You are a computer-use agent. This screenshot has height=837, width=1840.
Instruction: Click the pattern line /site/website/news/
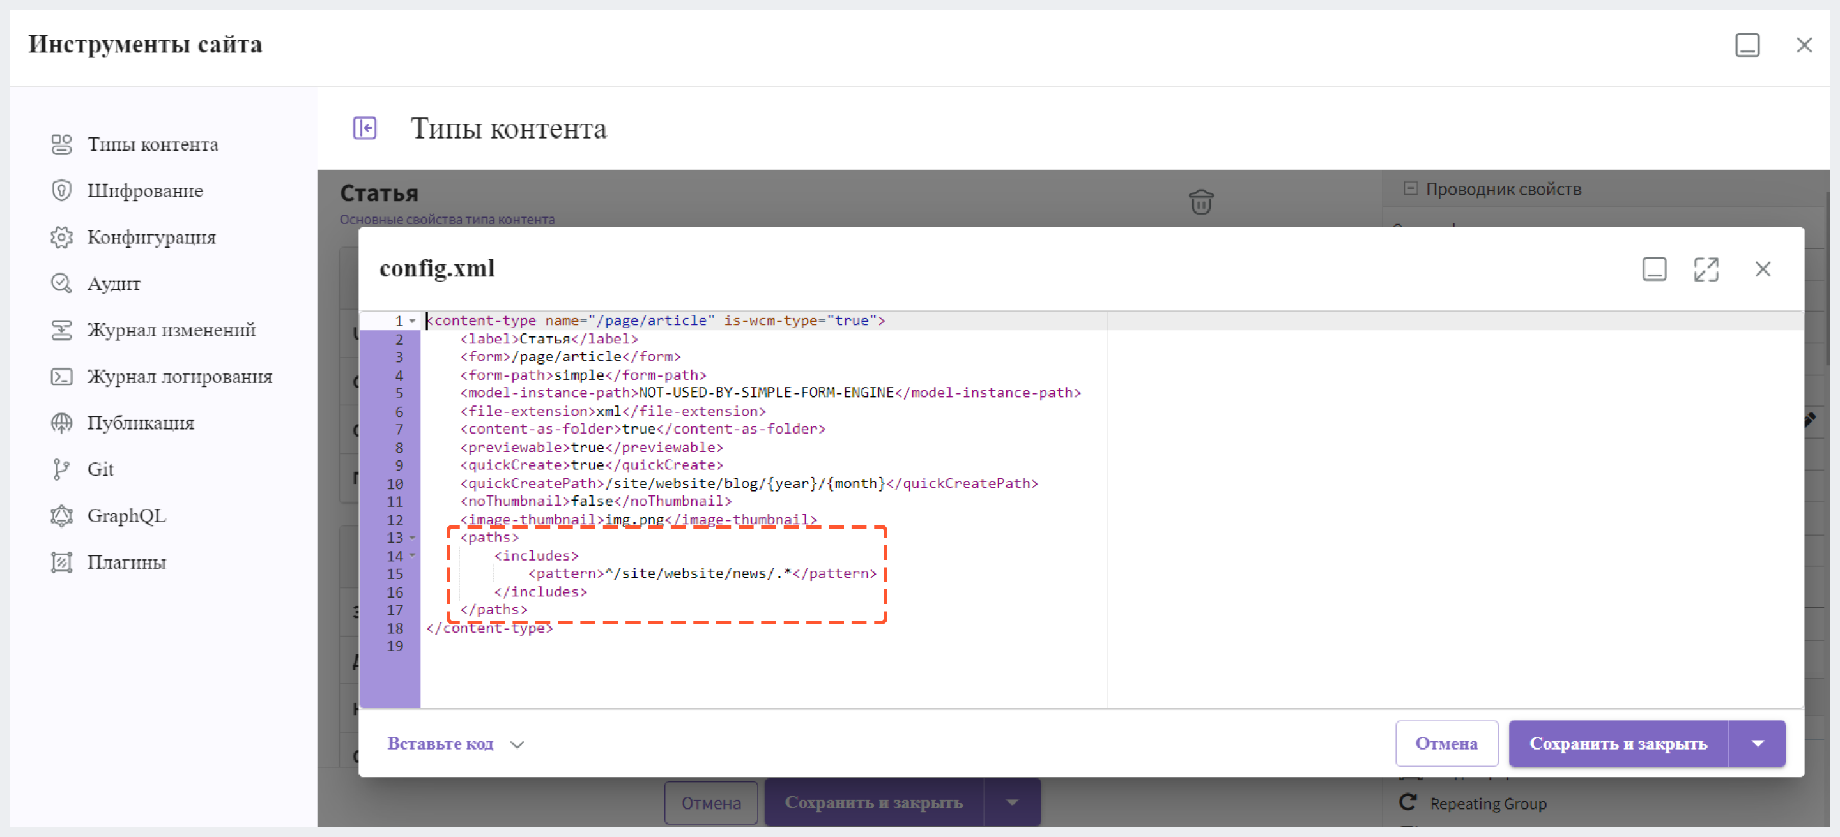(x=702, y=574)
